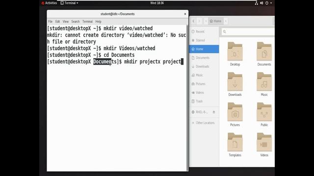Open the Documents folder icon in Files
Image resolution: width=314 pixels, height=176 pixels.
coord(264,51)
